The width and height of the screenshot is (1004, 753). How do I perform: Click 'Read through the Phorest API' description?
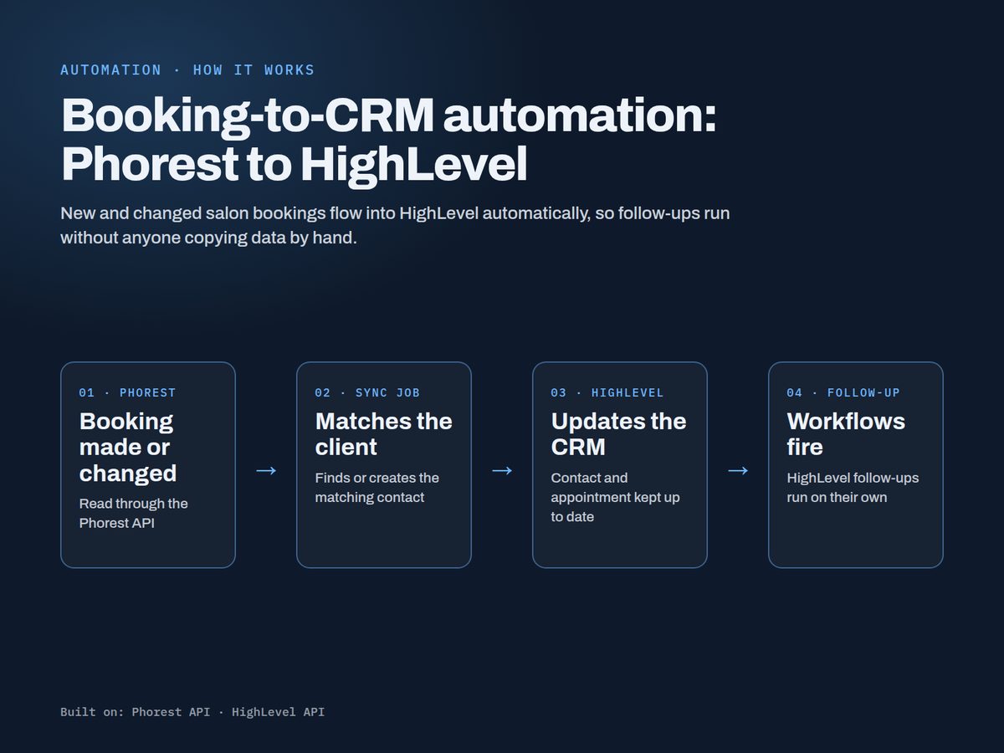click(134, 513)
